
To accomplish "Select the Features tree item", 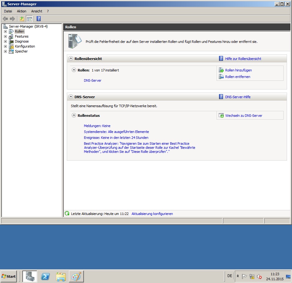I will click(x=22, y=36).
